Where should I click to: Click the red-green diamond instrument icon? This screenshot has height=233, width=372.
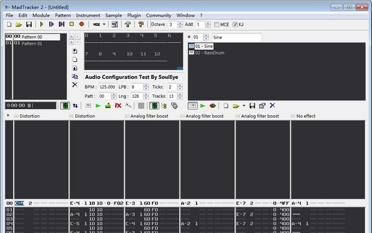(213, 106)
